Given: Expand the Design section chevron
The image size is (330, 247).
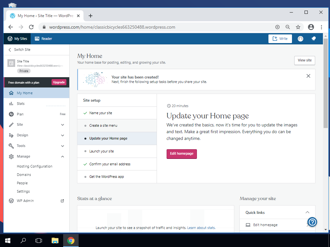Looking at the screenshot, I should click(x=63, y=135).
